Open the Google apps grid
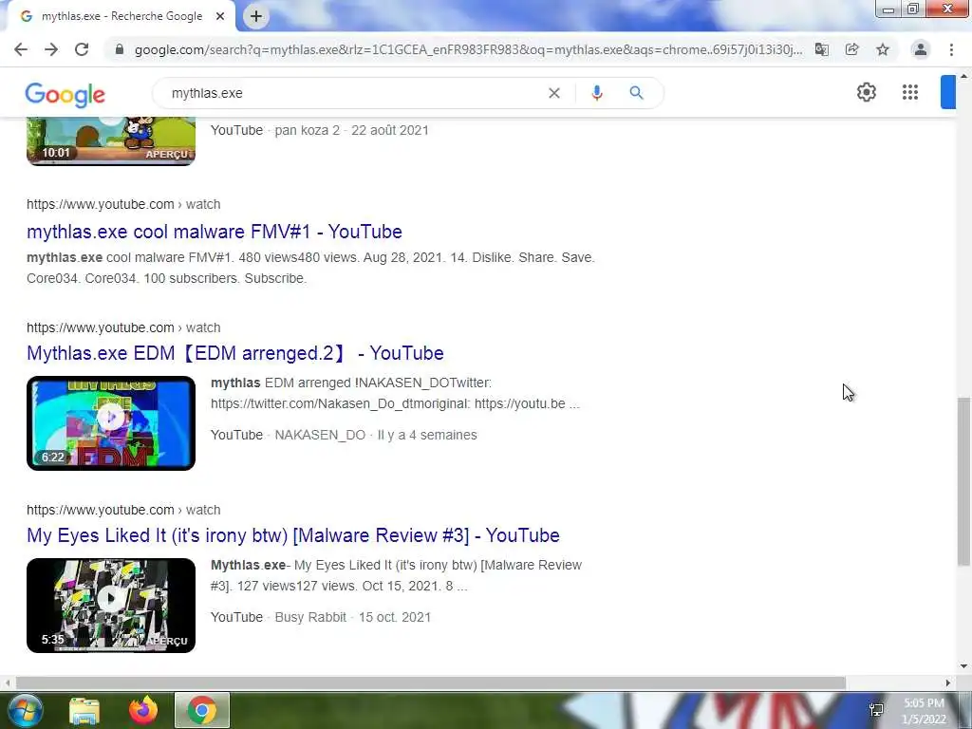This screenshot has width=972, height=729. click(x=910, y=92)
